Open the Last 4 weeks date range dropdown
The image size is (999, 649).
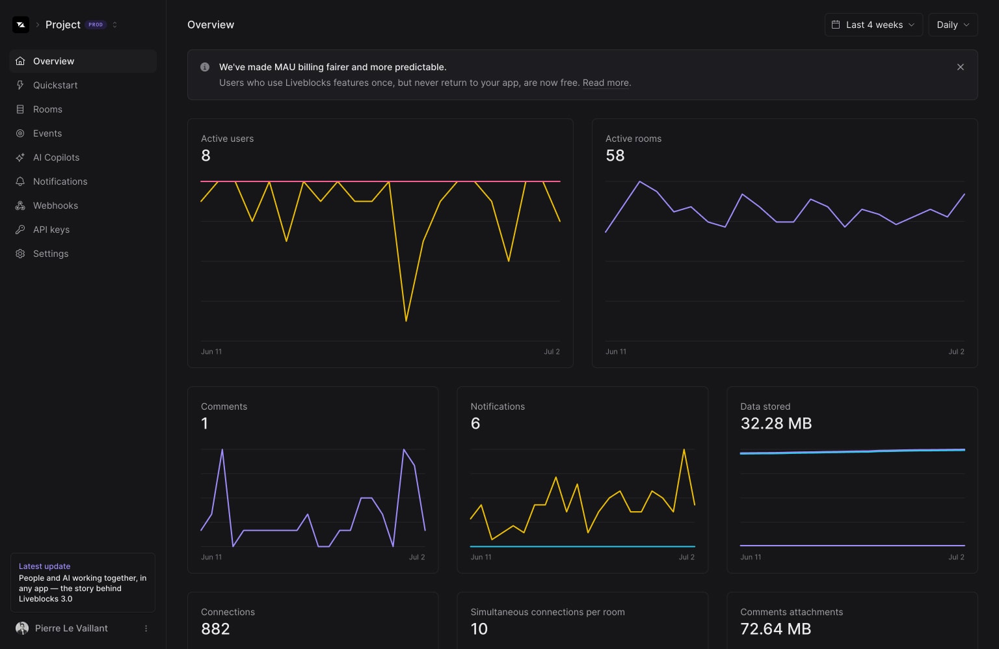873,24
